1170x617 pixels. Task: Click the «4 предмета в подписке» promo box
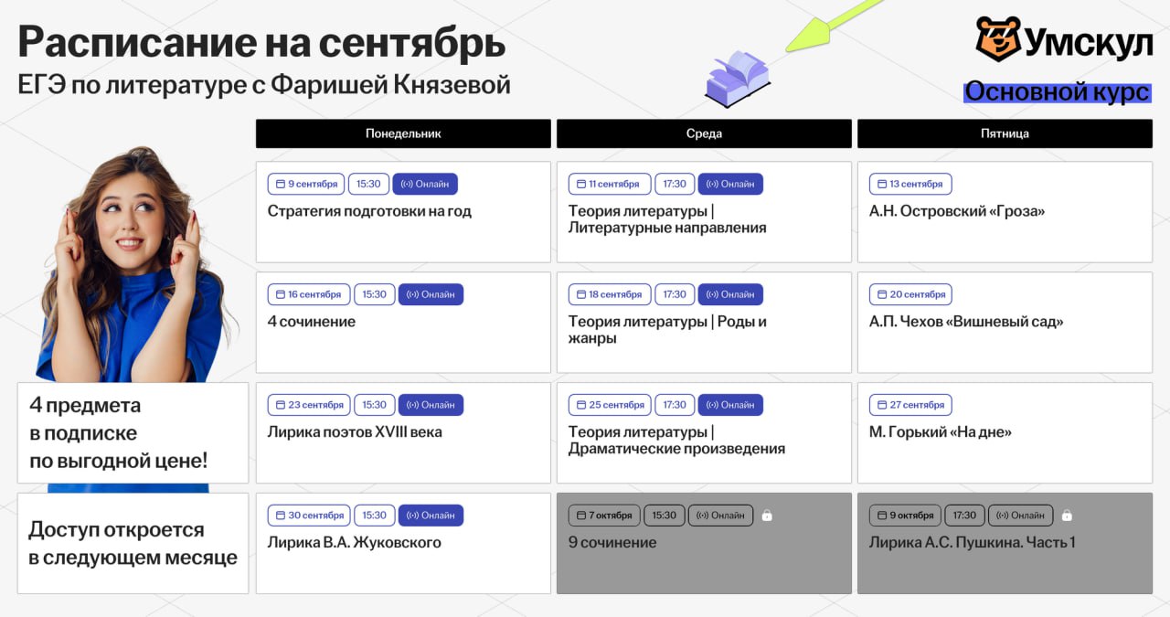coord(133,432)
